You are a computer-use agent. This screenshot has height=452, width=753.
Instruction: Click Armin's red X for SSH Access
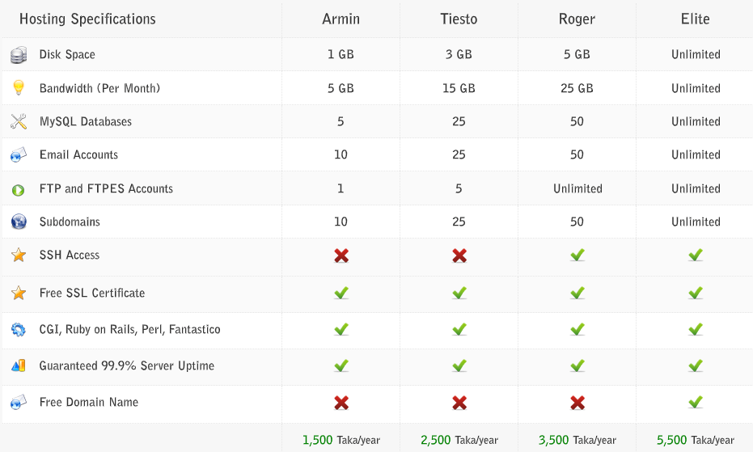point(341,256)
